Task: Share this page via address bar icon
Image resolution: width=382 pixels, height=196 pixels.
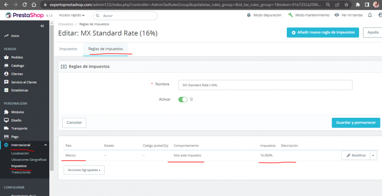Action: coord(337,5)
